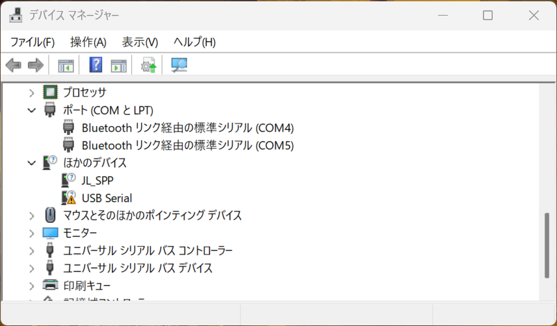
Task: Select Bluetooth リンク経由の標準シリアル (COM5)
Action: (x=188, y=145)
